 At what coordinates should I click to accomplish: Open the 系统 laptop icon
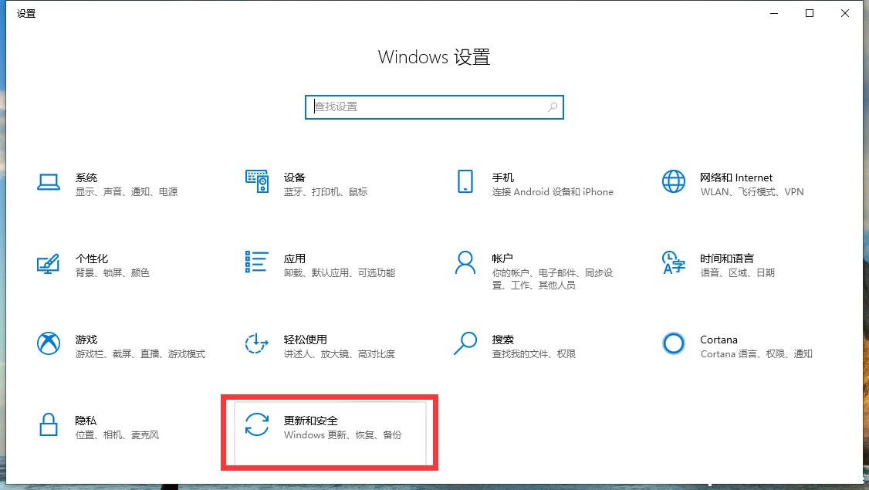pyautogui.click(x=49, y=182)
